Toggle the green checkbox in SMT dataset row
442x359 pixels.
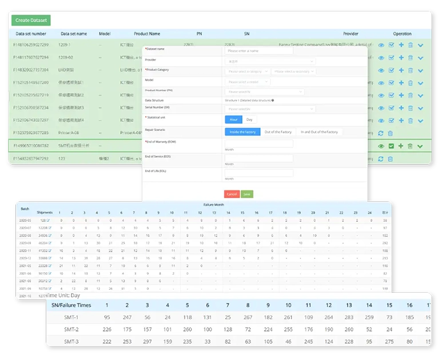(x=391, y=146)
